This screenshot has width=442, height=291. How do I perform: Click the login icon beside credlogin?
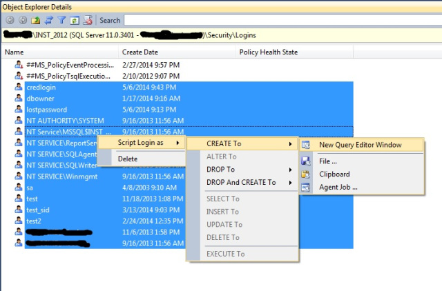[19, 87]
